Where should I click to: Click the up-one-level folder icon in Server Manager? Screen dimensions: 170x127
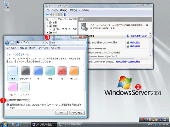56,14
